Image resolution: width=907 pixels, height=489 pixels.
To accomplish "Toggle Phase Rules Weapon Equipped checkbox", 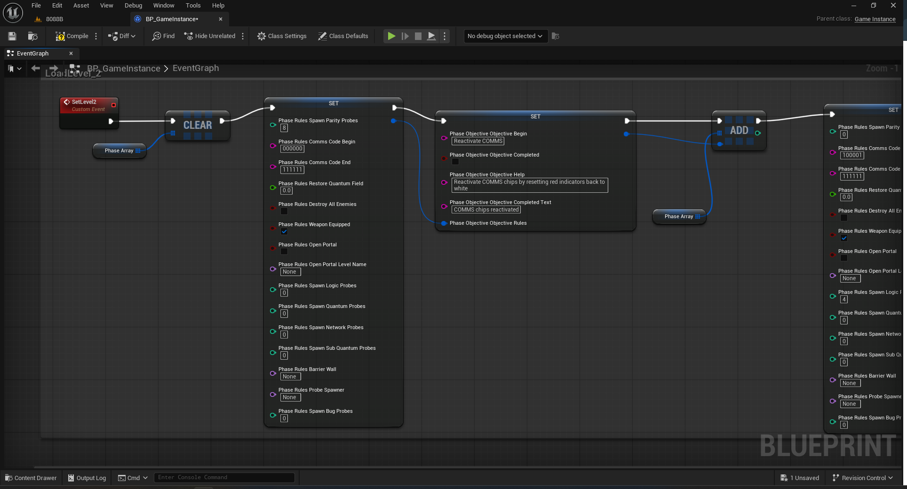I will point(284,231).
